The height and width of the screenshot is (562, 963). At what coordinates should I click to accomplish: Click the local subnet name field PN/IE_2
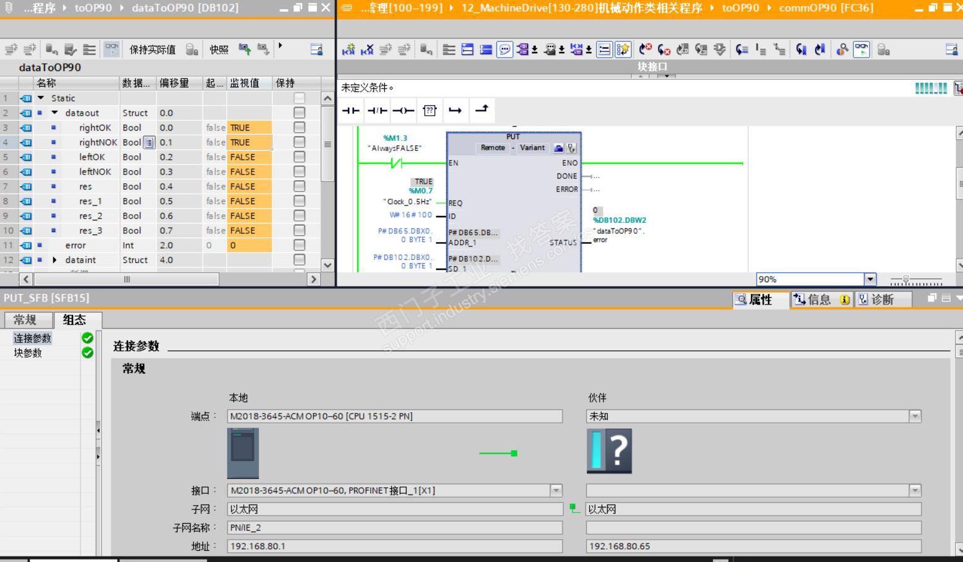pos(395,527)
